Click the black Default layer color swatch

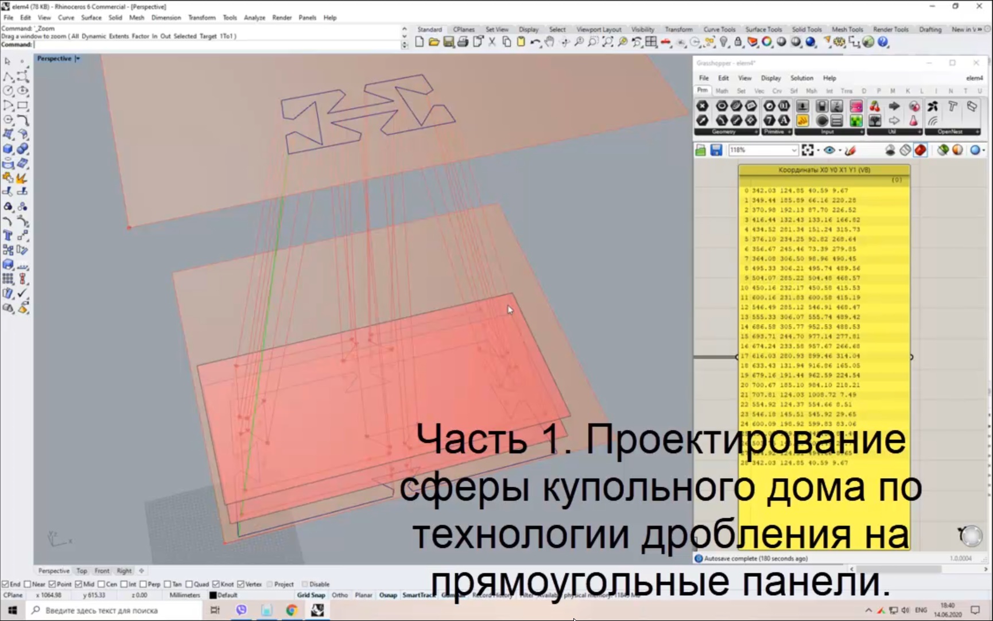[213, 595]
